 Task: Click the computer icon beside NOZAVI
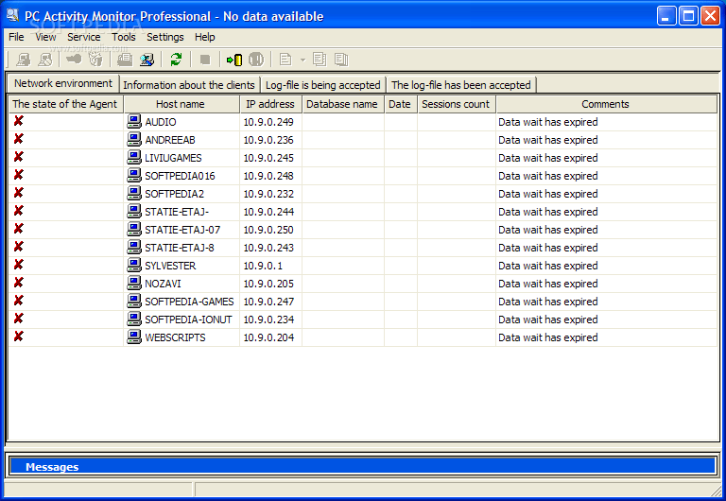pos(134,283)
